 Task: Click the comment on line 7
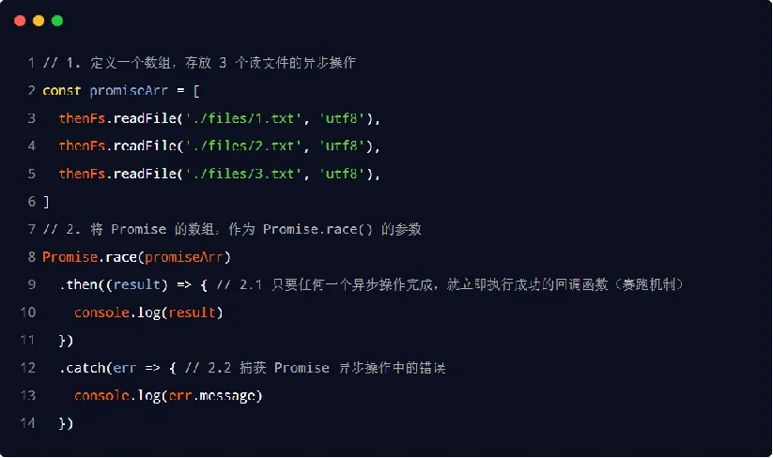pyautogui.click(x=232, y=230)
